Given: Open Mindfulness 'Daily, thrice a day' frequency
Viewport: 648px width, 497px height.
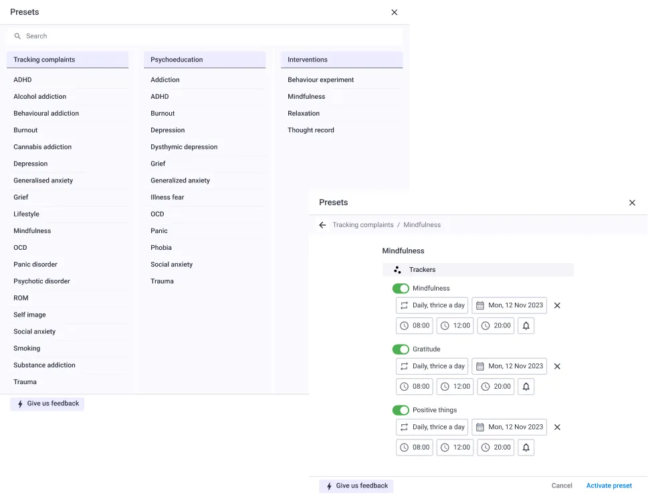Looking at the screenshot, I should point(432,305).
